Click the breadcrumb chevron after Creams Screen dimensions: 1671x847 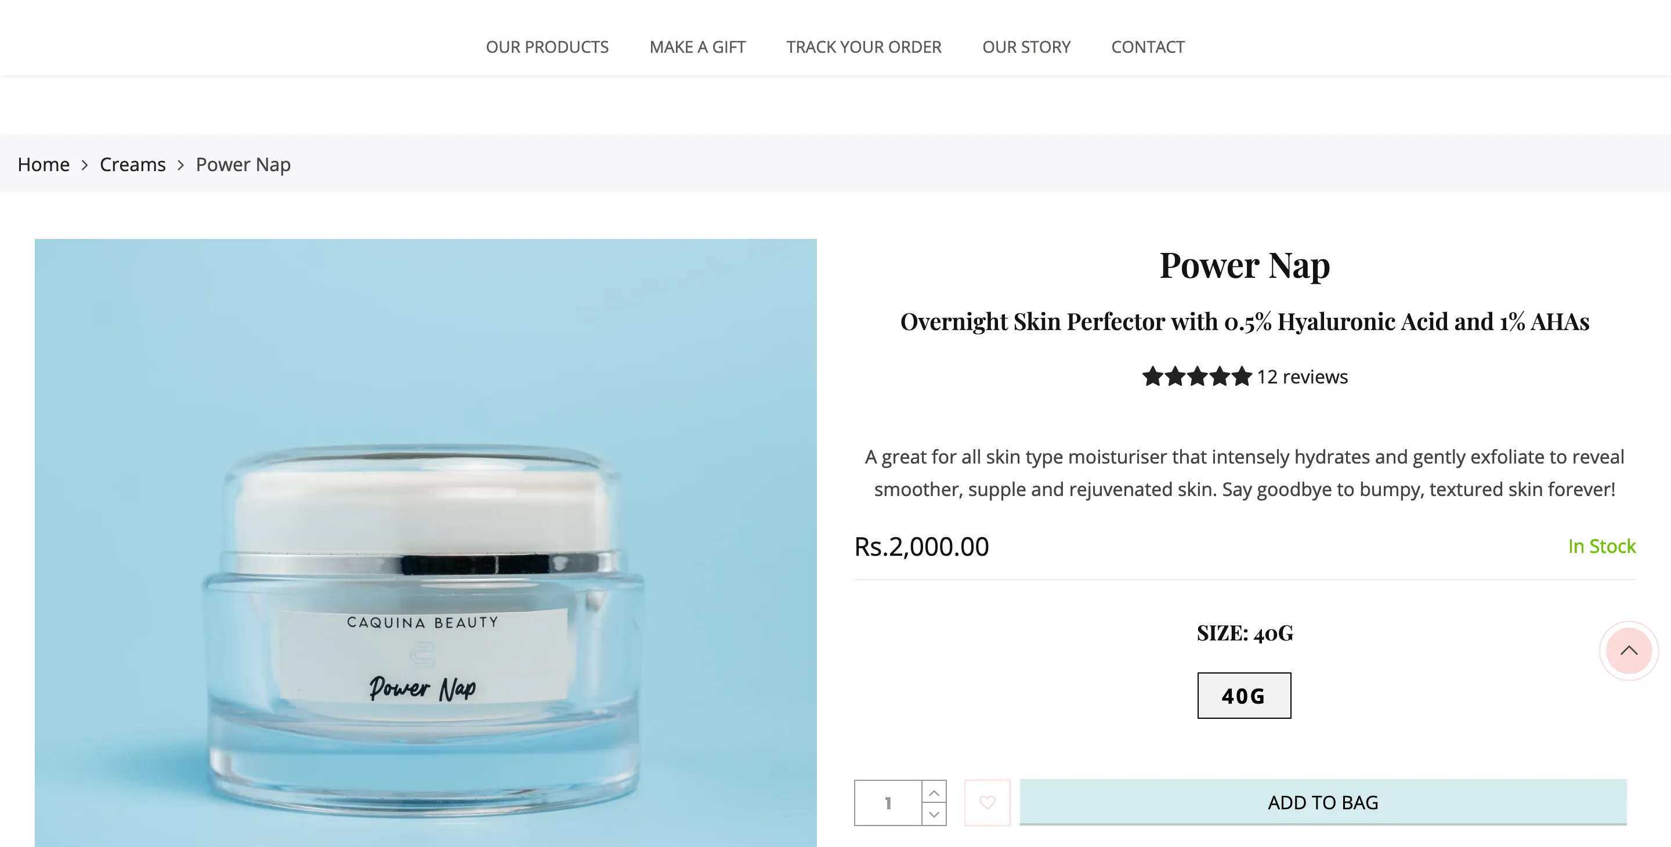(181, 165)
